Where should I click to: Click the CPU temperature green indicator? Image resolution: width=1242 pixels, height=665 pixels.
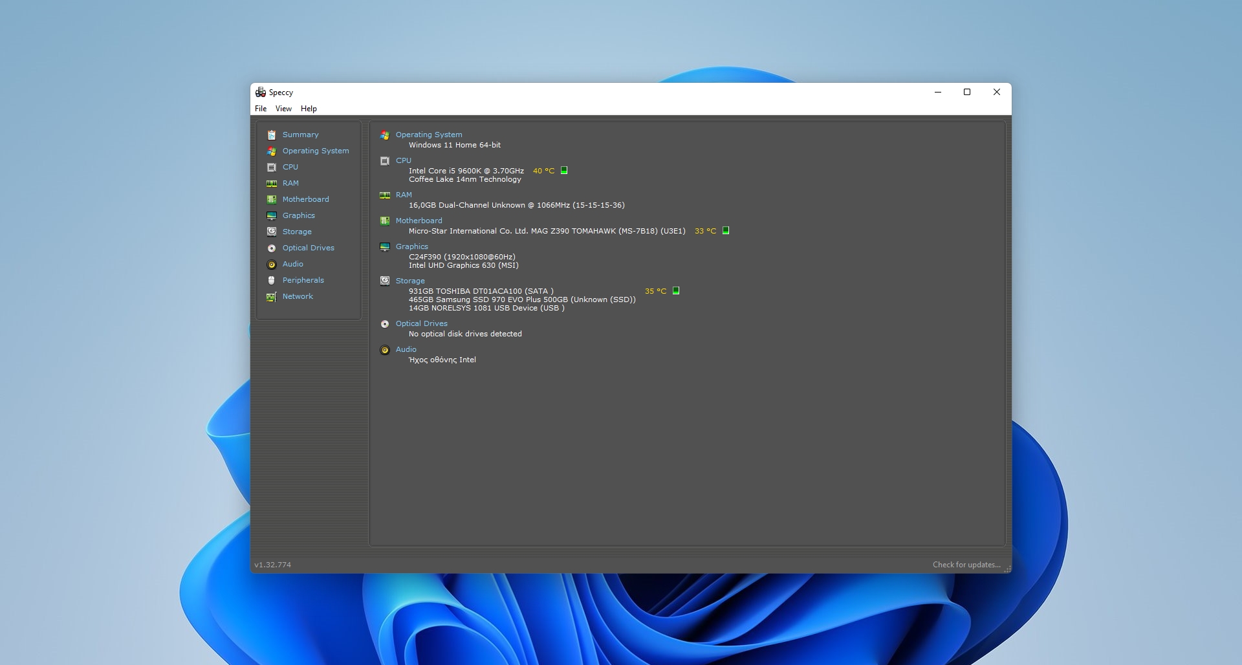[x=564, y=170]
